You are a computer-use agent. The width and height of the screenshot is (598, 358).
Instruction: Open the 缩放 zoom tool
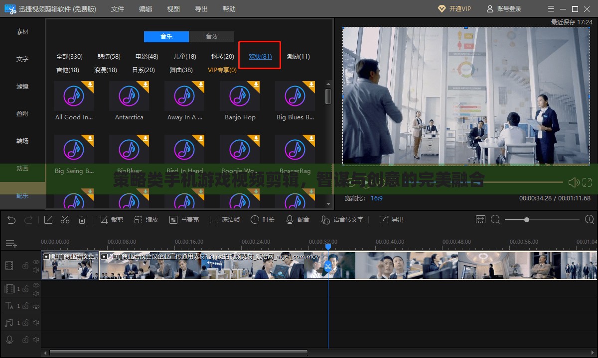click(146, 220)
